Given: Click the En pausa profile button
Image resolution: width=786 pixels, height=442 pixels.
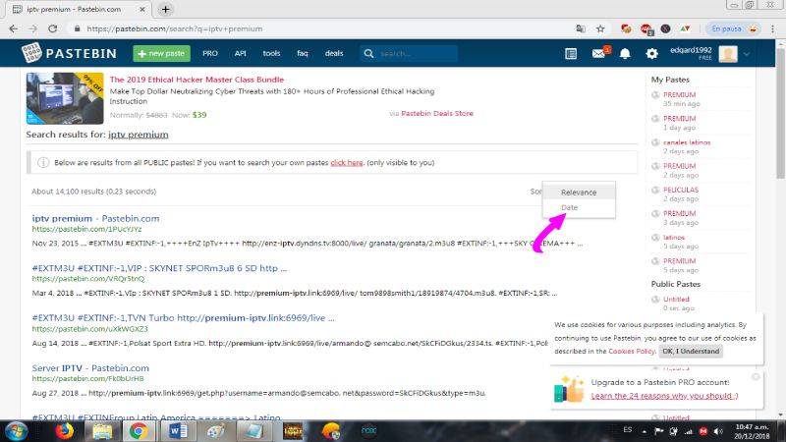Looking at the screenshot, I should (x=733, y=29).
